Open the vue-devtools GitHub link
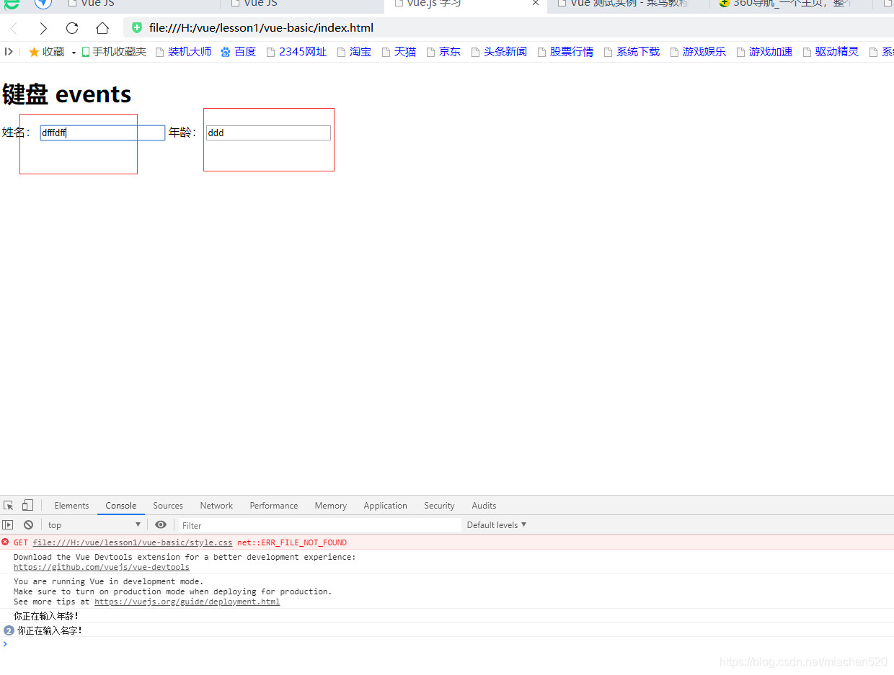Viewport: 894px width, 675px height. pyautogui.click(x=101, y=567)
